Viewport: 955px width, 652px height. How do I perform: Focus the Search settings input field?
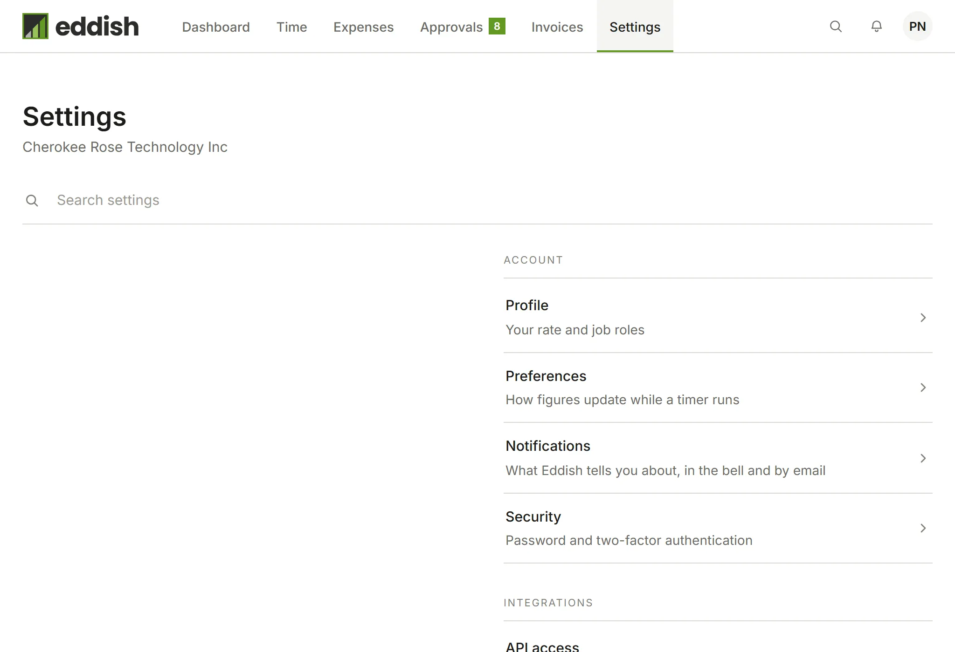[477, 200]
